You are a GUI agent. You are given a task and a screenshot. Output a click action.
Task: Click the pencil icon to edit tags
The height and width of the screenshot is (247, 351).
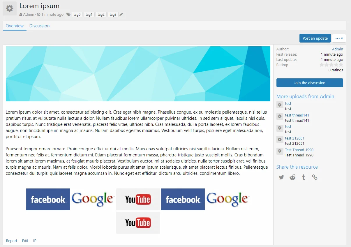coord(121,15)
